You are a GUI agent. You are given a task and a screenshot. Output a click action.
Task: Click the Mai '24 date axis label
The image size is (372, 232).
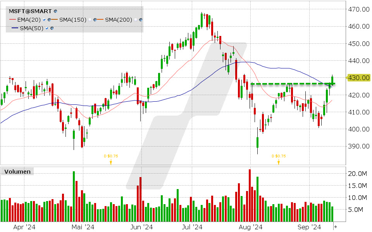point(83,227)
